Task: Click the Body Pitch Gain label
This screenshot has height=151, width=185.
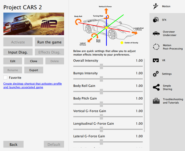Action: [x=85, y=98]
